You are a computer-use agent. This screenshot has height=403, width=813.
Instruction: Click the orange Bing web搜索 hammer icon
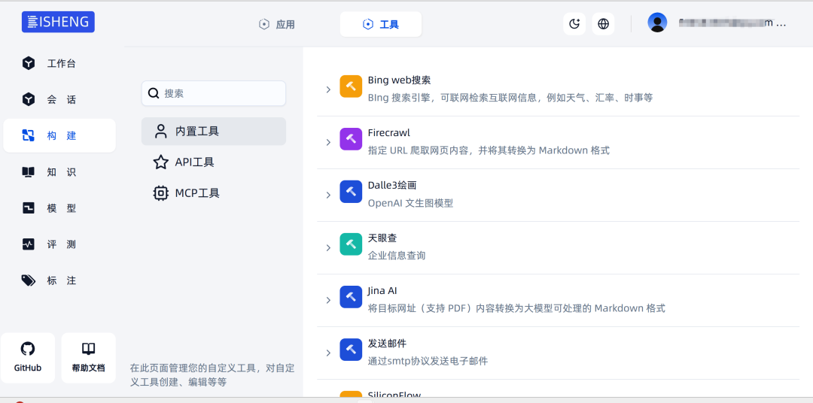click(351, 86)
